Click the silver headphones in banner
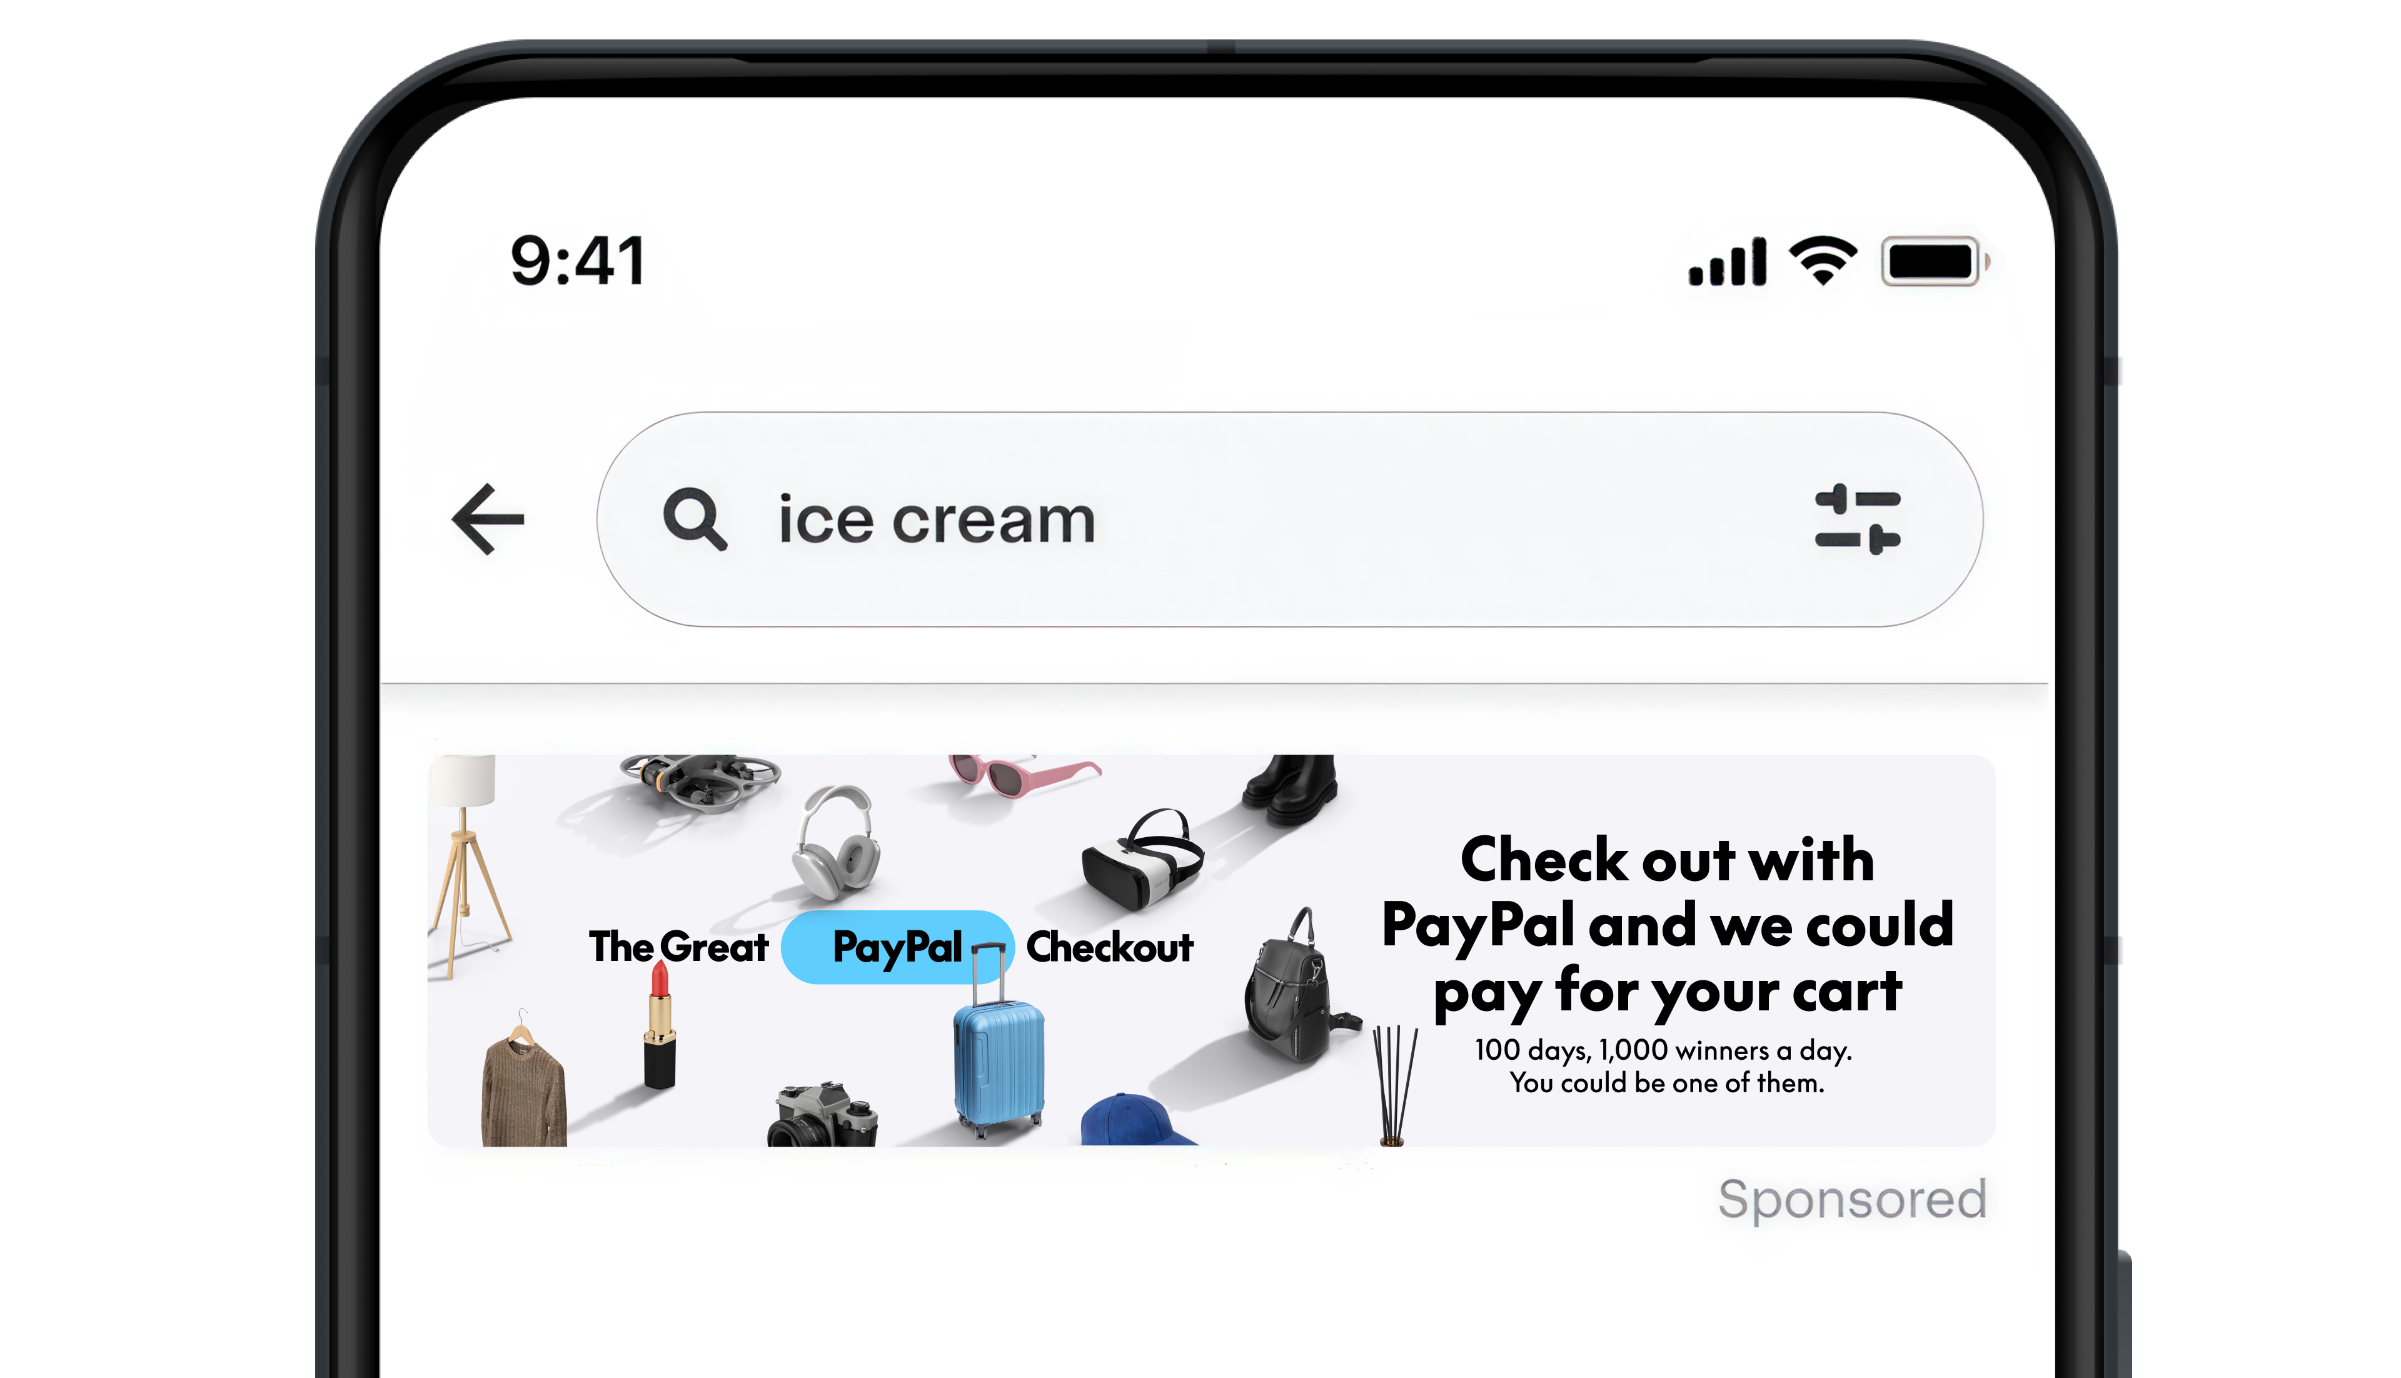This screenshot has height=1378, width=2401. [837, 842]
